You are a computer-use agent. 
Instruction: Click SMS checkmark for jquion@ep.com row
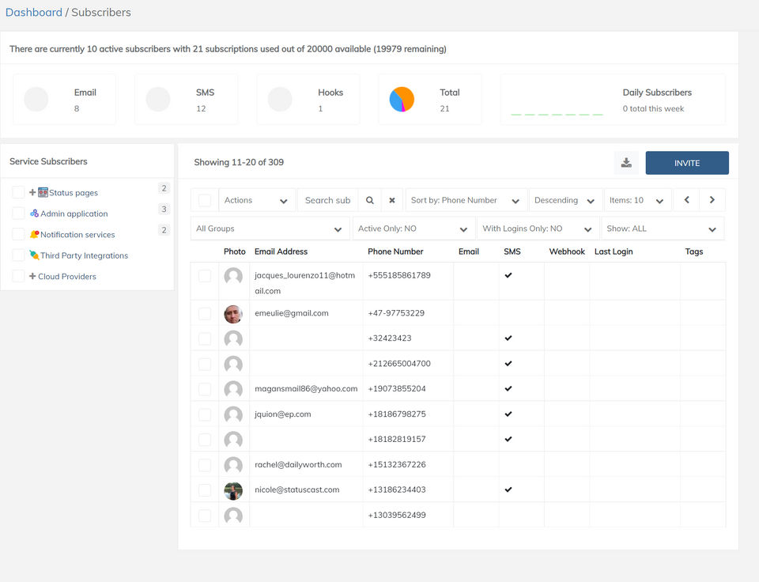click(x=508, y=414)
